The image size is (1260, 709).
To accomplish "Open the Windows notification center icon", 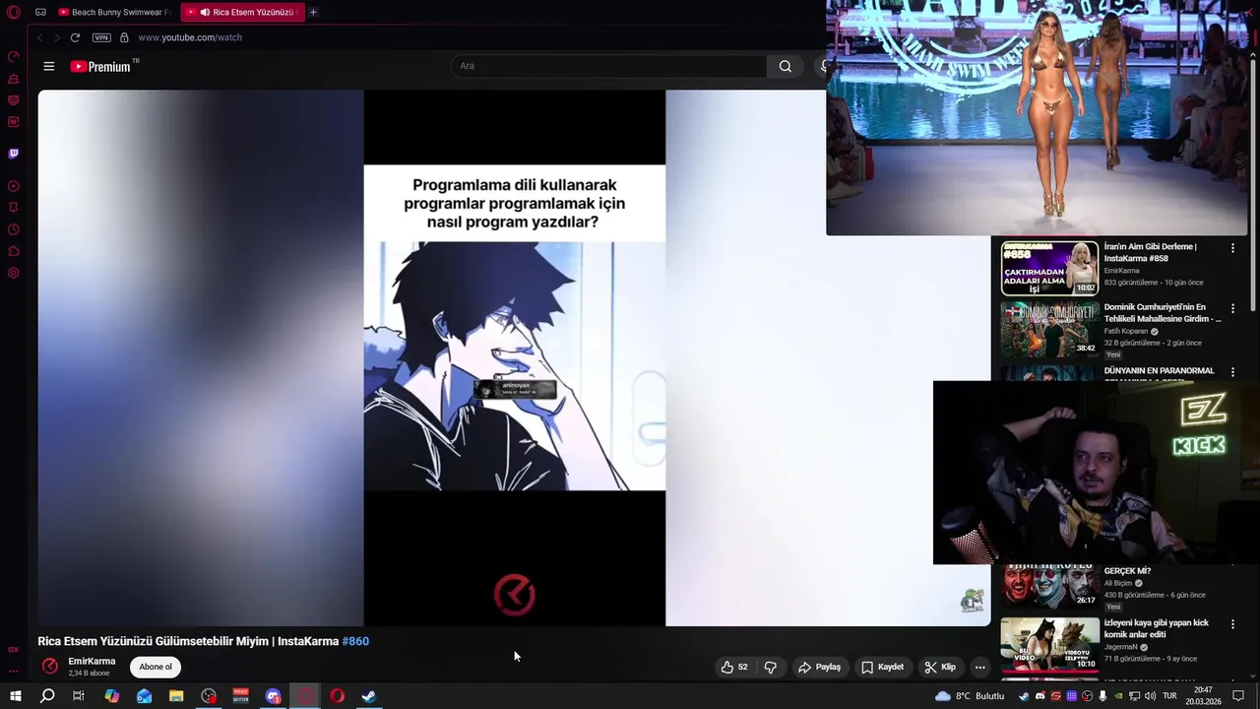I will pos(1238,696).
